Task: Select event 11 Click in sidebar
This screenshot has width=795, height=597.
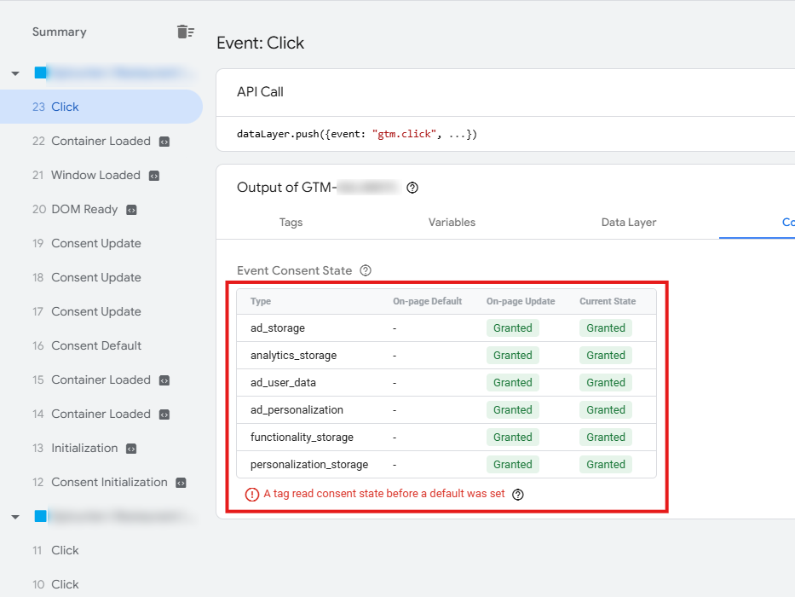Action: pos(65,550)
